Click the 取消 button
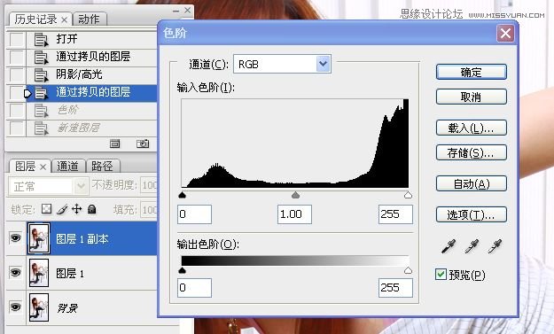The width and height of the screenshot is (554, 334). click(472, 97)
